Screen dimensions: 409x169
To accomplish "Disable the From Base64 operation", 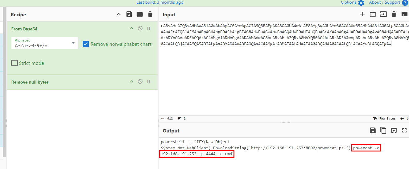I will [140, 29].
